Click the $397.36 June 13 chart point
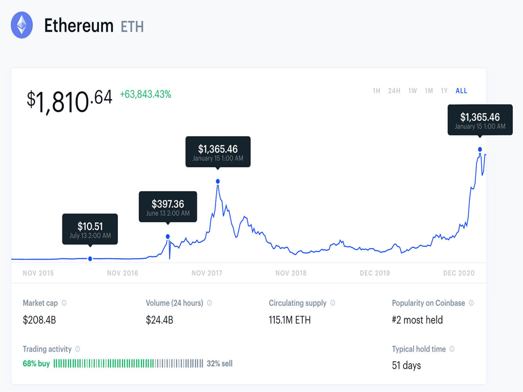523x392 pixels. point(168,236)
